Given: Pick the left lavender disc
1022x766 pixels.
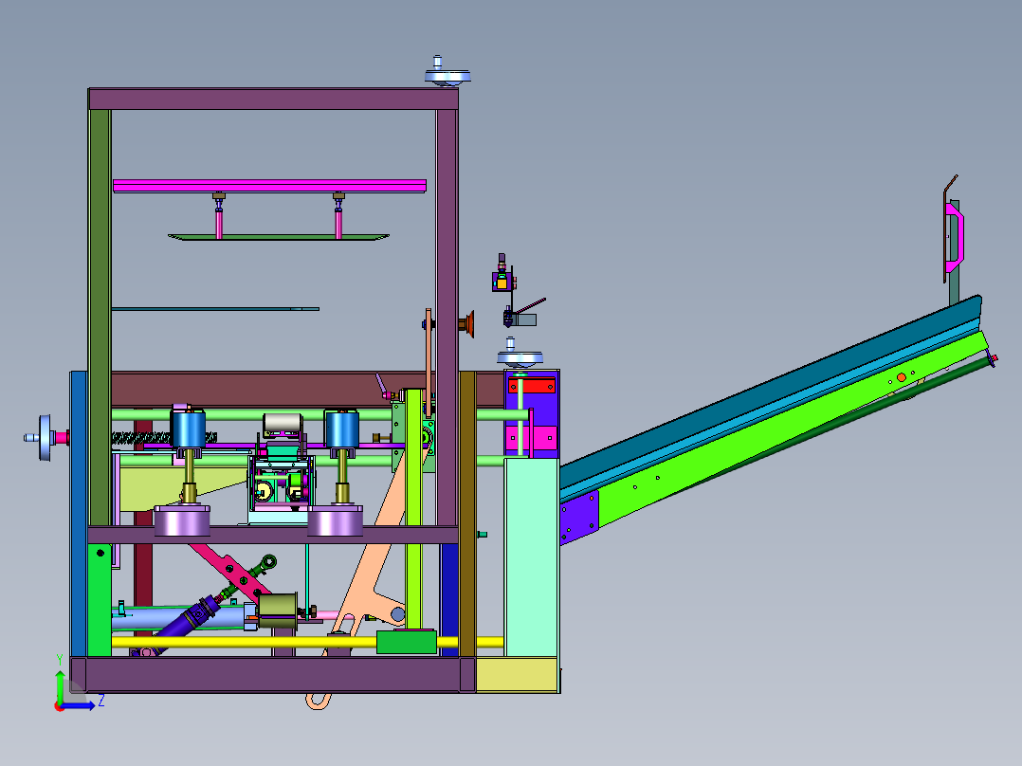Looking at the screenshot, I should [x=182, y=520].
